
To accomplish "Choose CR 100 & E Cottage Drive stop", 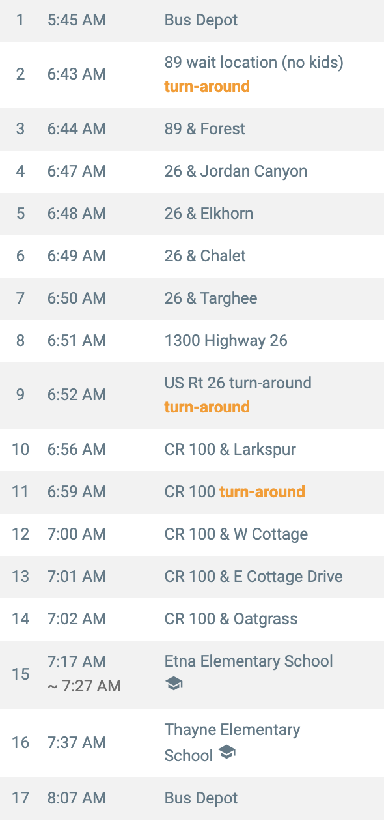I will tap(192, 577).
